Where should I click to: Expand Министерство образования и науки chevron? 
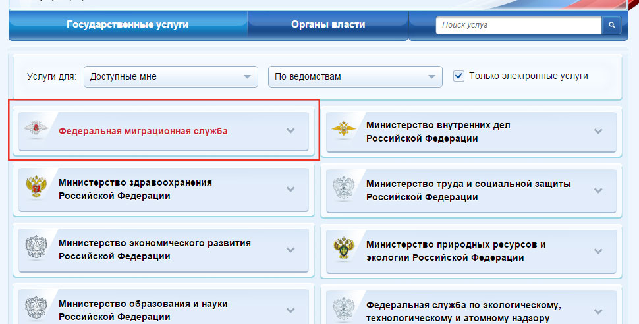click(x=290, y=310)
